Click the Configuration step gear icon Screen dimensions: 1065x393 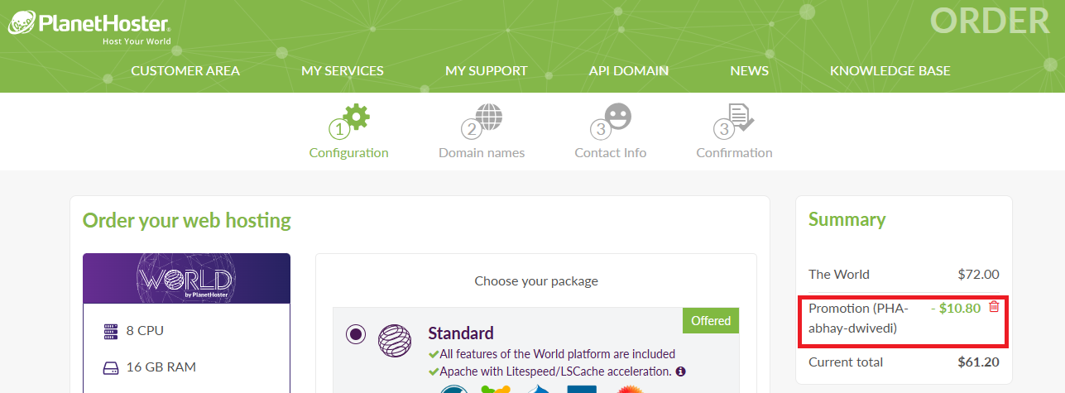pyautogui.click(x=357, y=117)
